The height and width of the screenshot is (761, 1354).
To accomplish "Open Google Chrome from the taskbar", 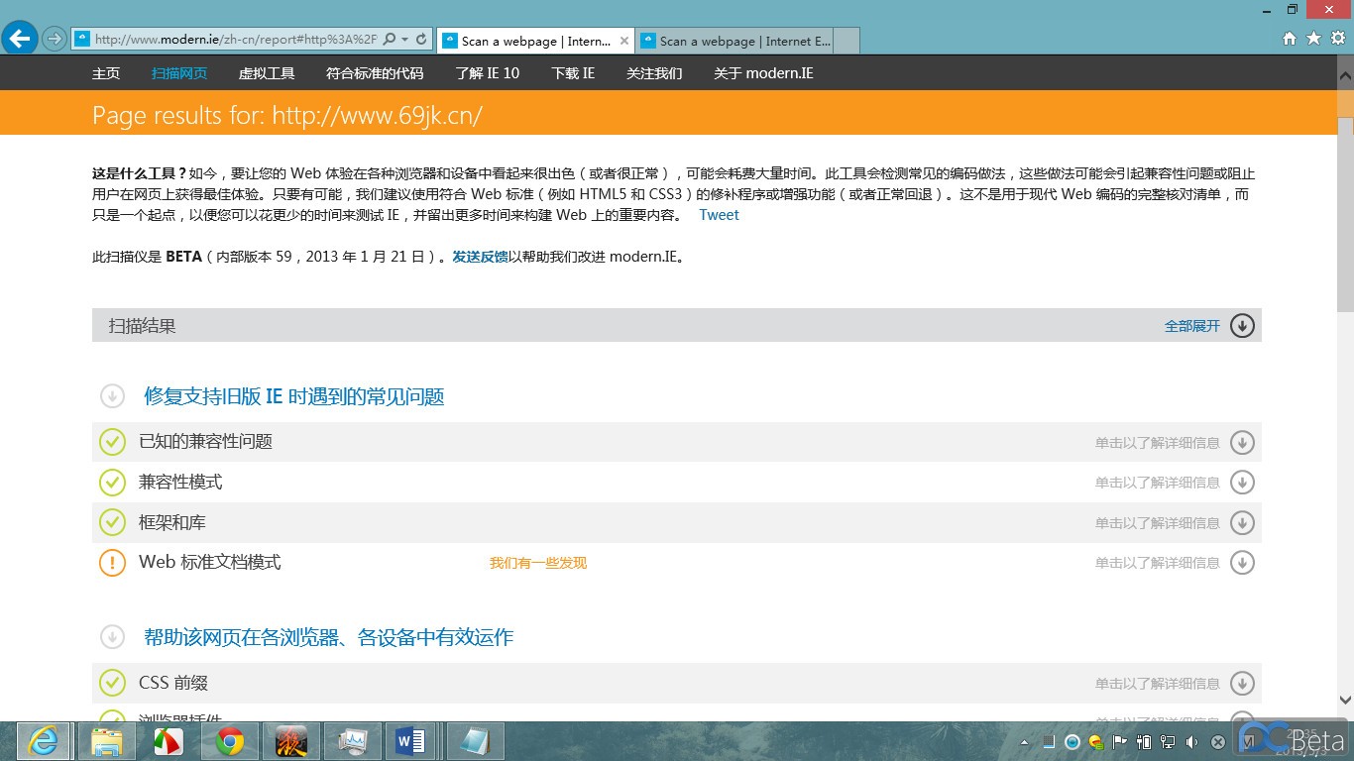I will [230, 741].
